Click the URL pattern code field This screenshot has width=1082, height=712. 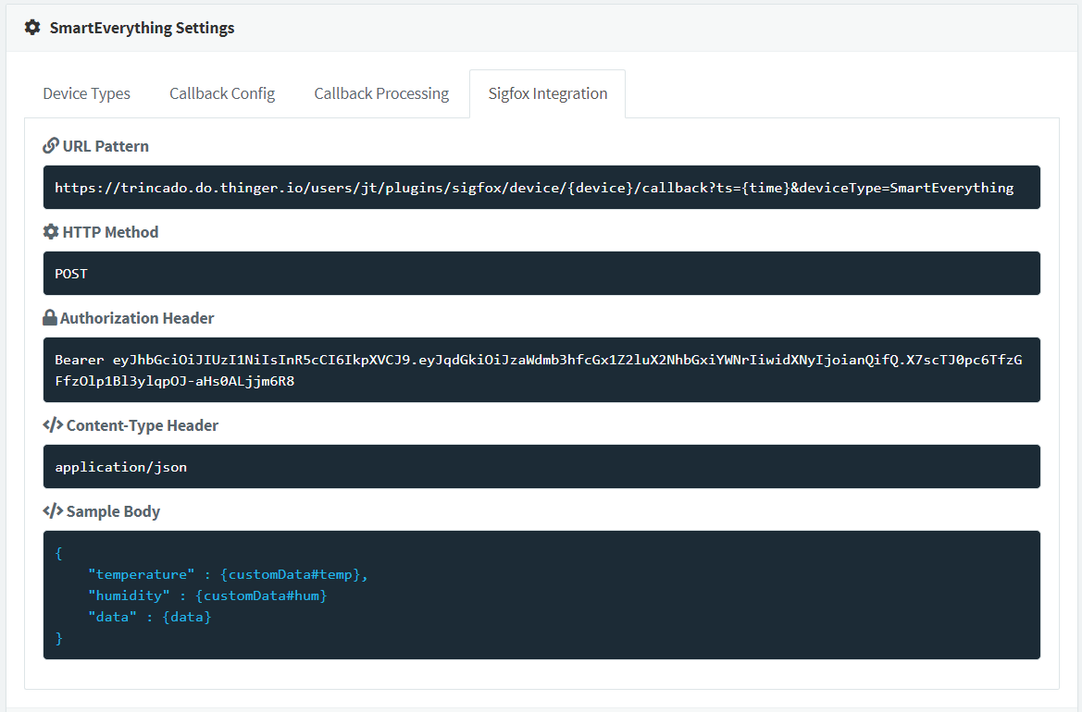(541, 188)
